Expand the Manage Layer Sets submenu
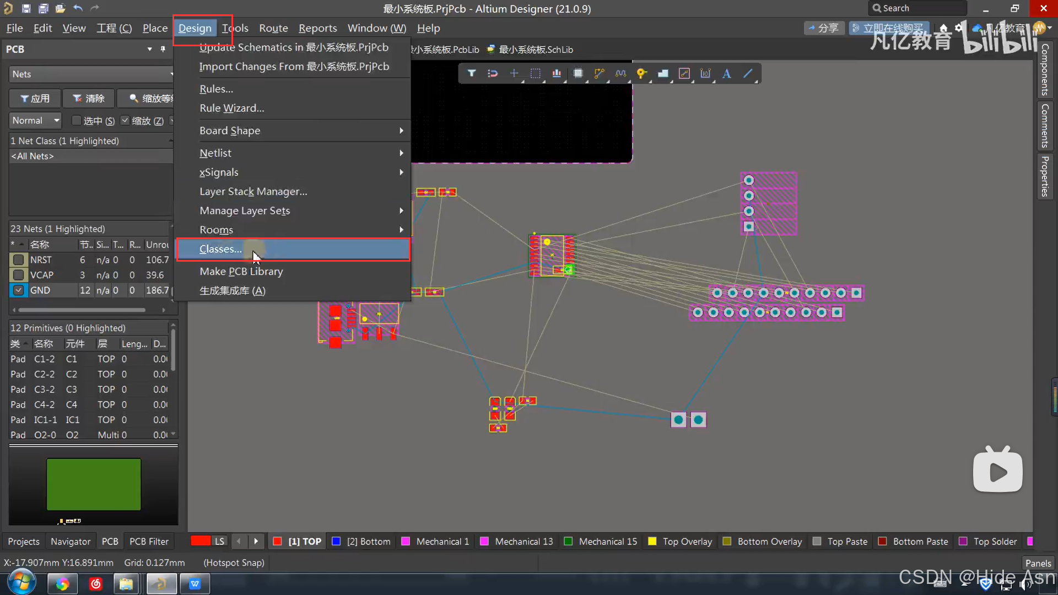Screen dimensions: 1058x595 [293, 210]
